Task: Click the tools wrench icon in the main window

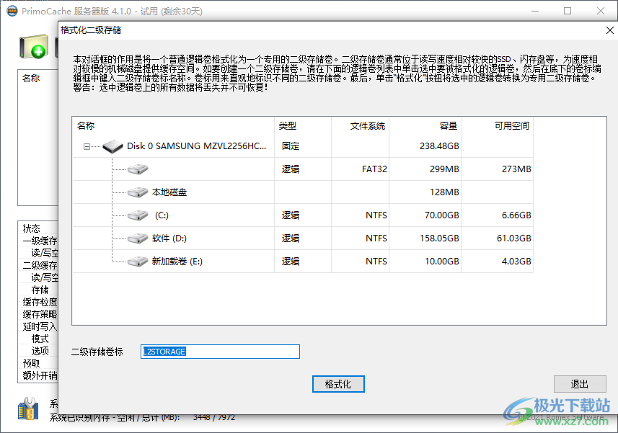Action: pos(28,409)
